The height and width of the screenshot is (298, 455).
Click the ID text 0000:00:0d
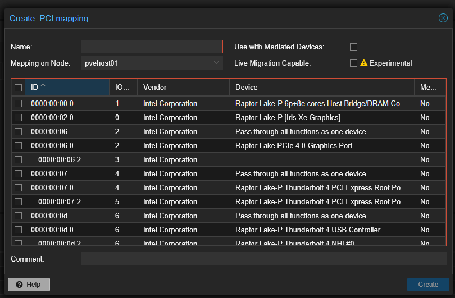pyautogui.click(x=49, y=216)
